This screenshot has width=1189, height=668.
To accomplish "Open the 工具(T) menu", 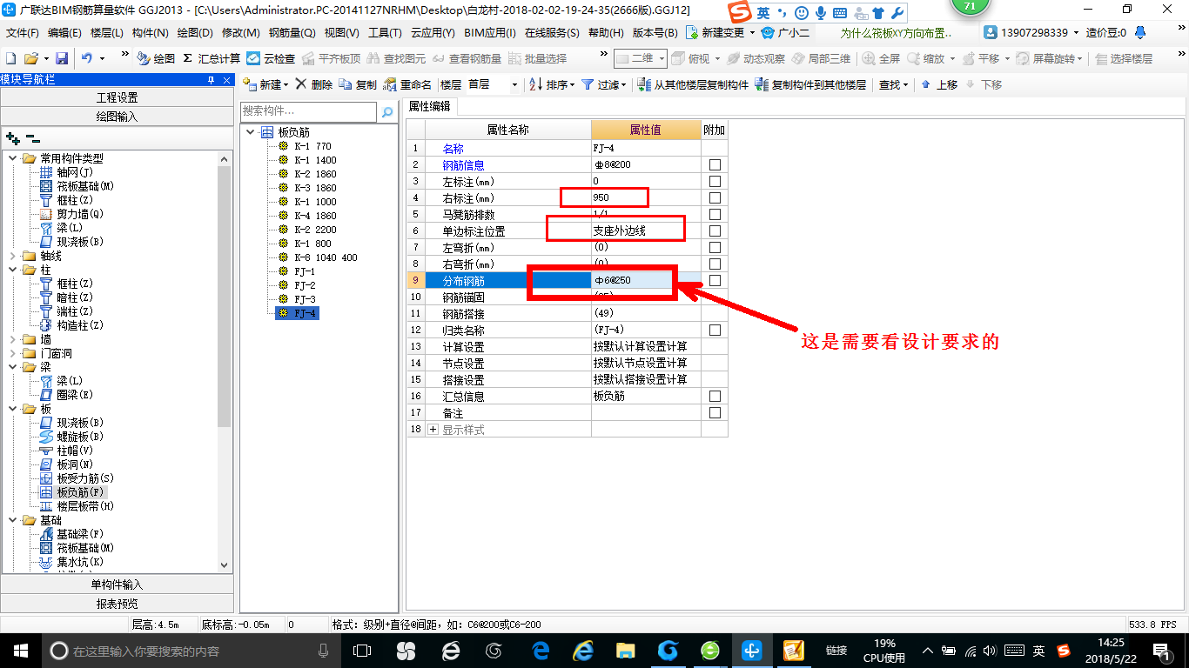I will coord(385,32).
